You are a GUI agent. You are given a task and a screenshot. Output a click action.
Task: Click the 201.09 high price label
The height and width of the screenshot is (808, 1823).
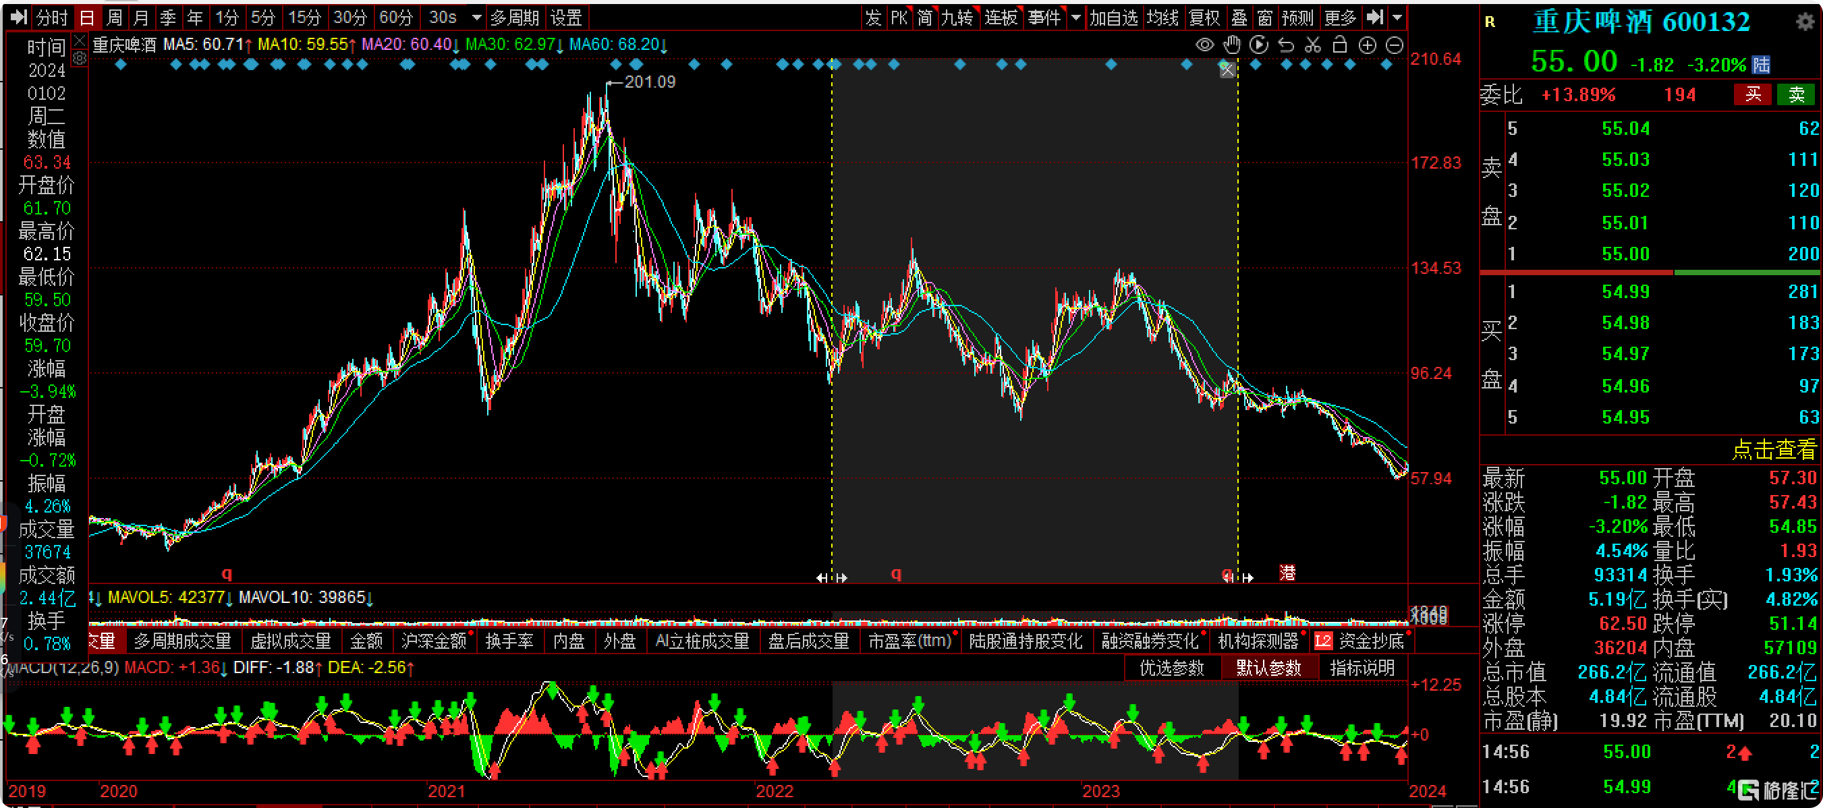[x=650, y=82]
